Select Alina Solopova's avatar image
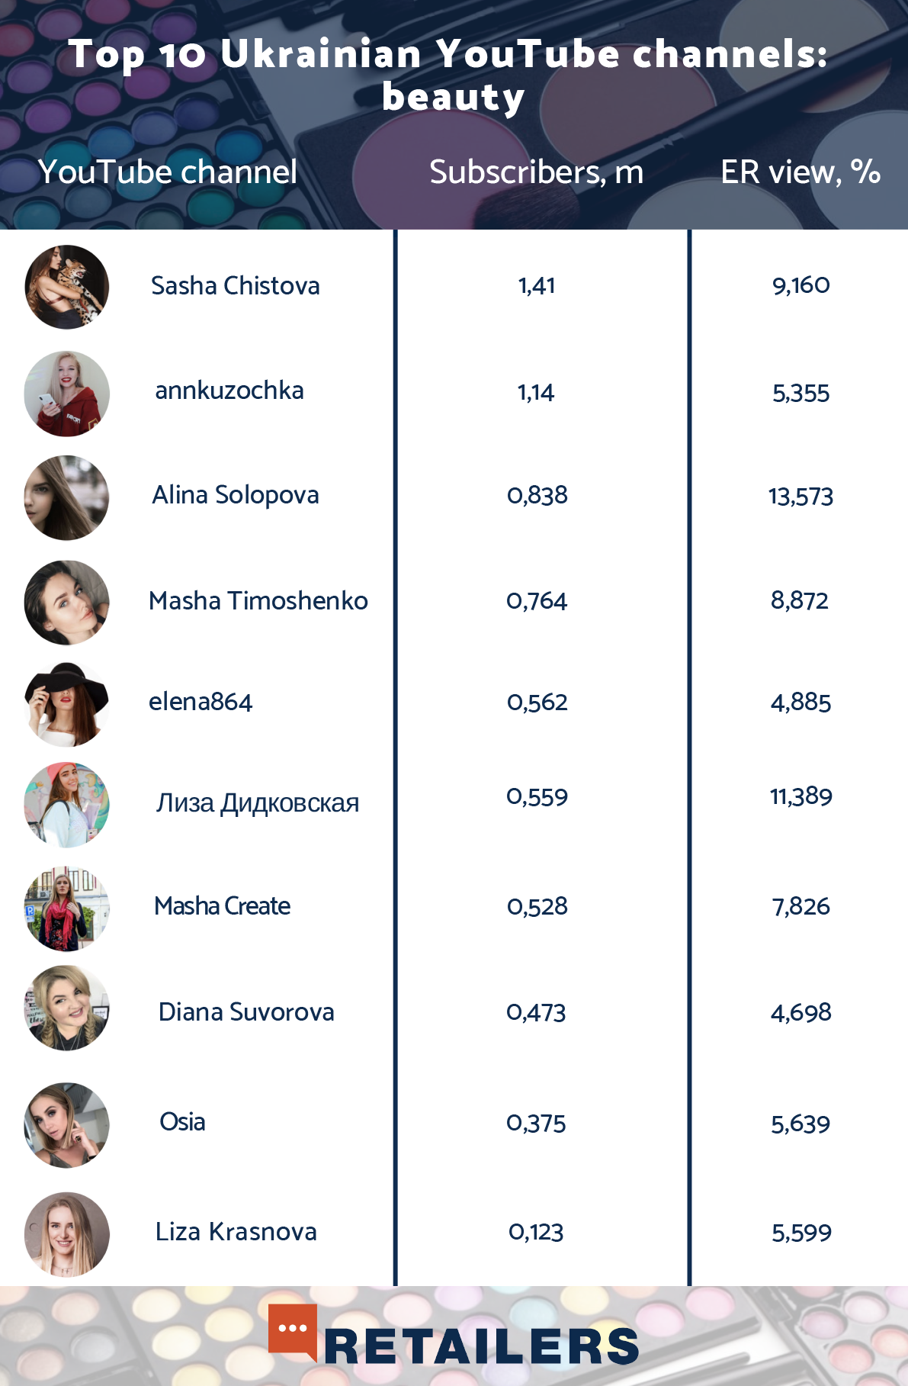This screenshot has height=1386, width=908. [x=67, y=497]
